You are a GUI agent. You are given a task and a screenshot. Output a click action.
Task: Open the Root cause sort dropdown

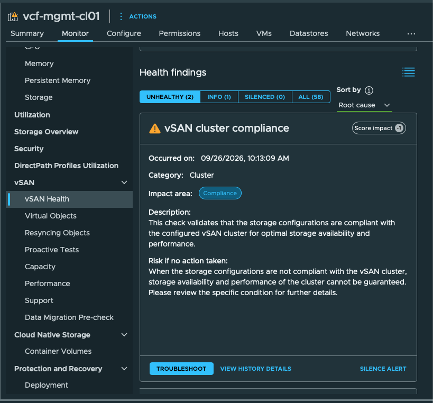pos(364,105)
